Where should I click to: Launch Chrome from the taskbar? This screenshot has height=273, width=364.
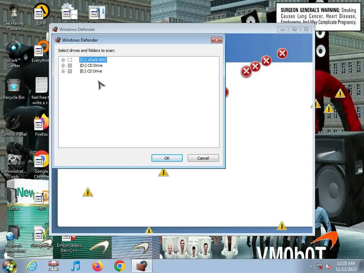[119, 266]
